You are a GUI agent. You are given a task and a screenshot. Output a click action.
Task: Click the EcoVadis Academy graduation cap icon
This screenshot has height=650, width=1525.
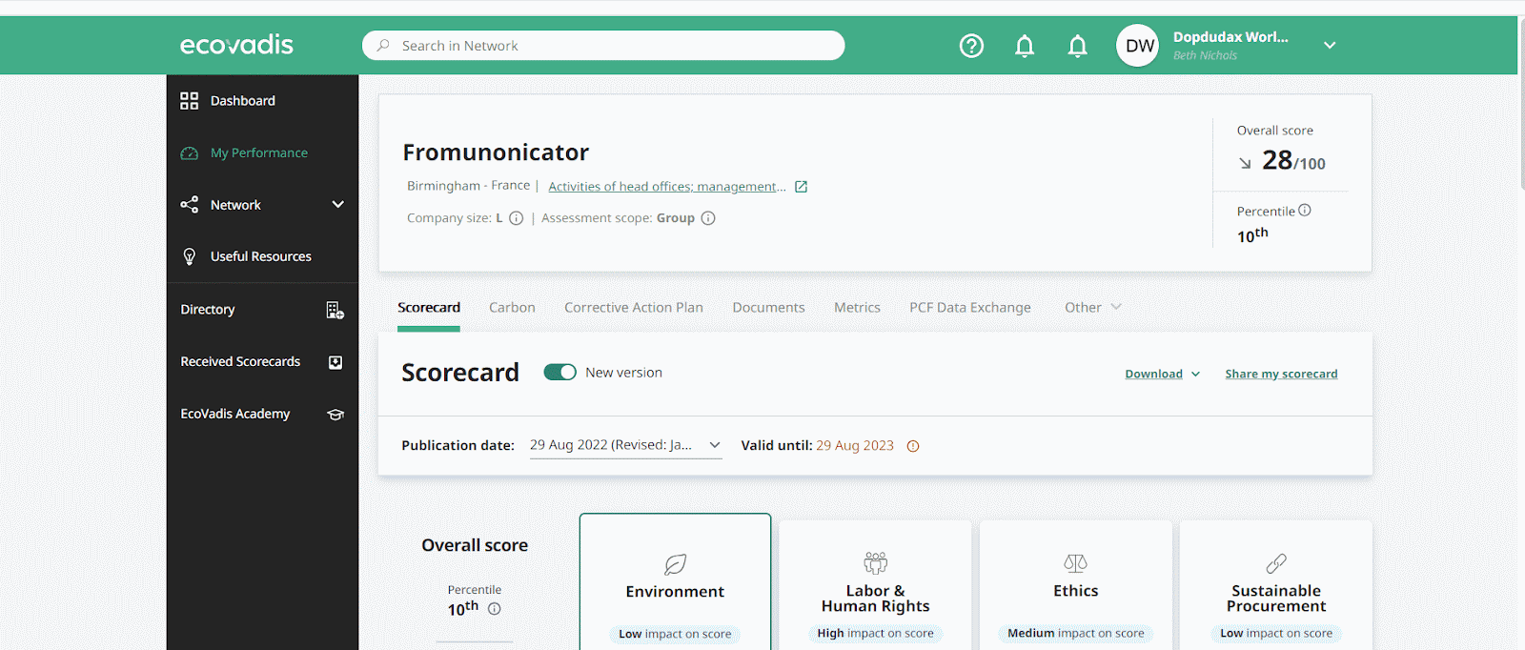pos(335,415)
